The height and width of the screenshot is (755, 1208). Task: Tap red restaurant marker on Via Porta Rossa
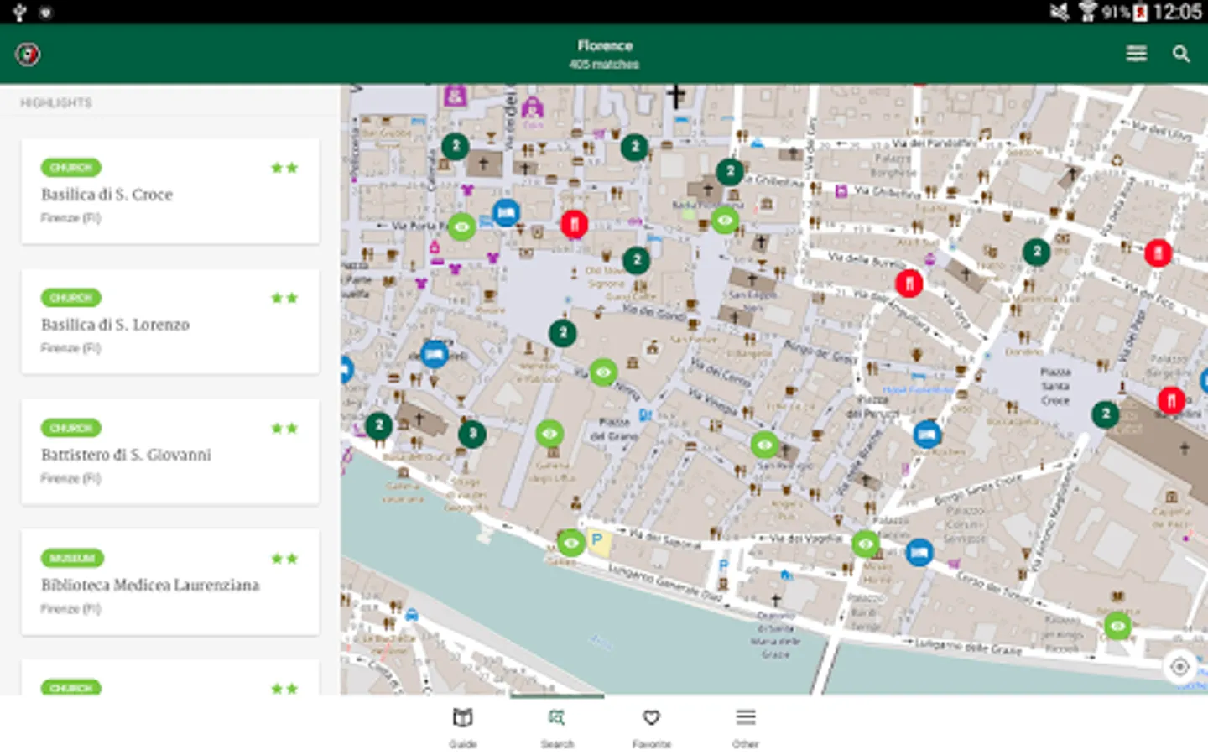pyautogui.click(x=575, y=224)
